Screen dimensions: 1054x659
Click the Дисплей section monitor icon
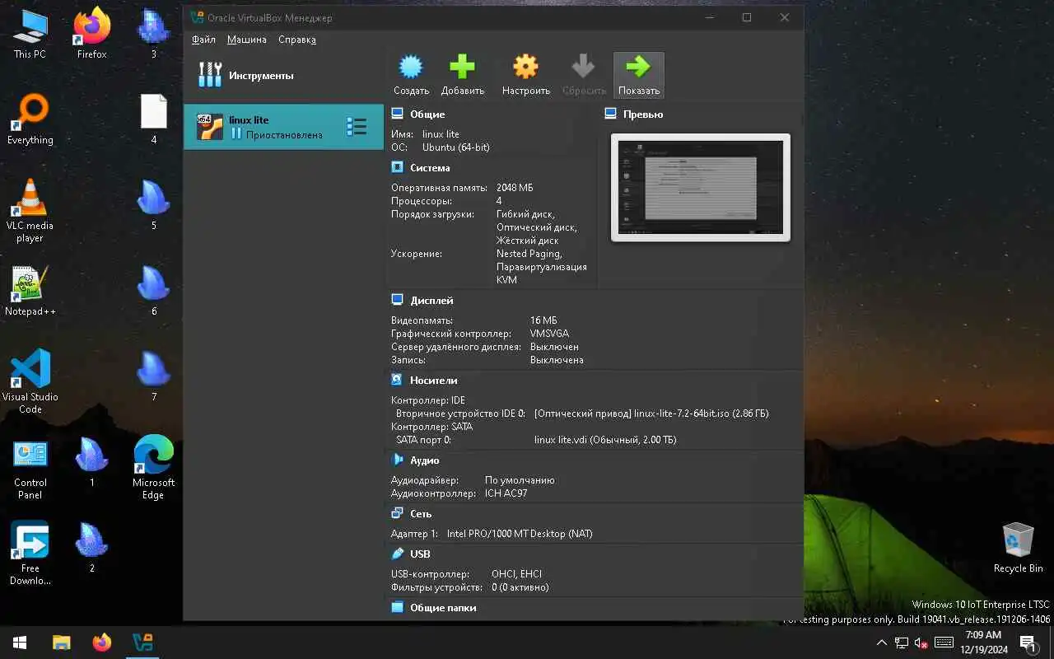398,300
